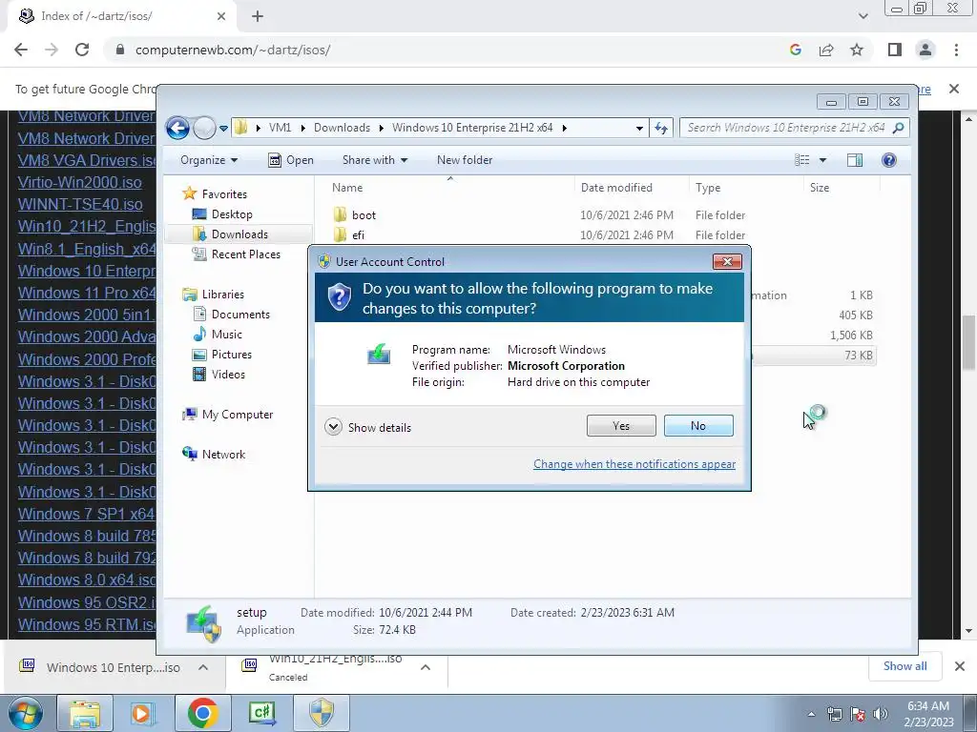The height and width of the screenshot is (732, 977).
Task: Open Explorer recent locations dropdown arrow
Action: click(223, 129)
